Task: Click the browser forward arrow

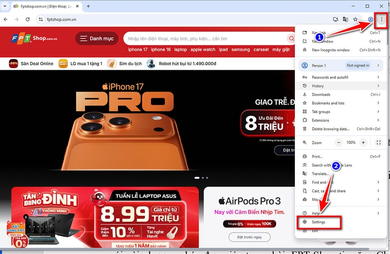Action: pos(17,20)
